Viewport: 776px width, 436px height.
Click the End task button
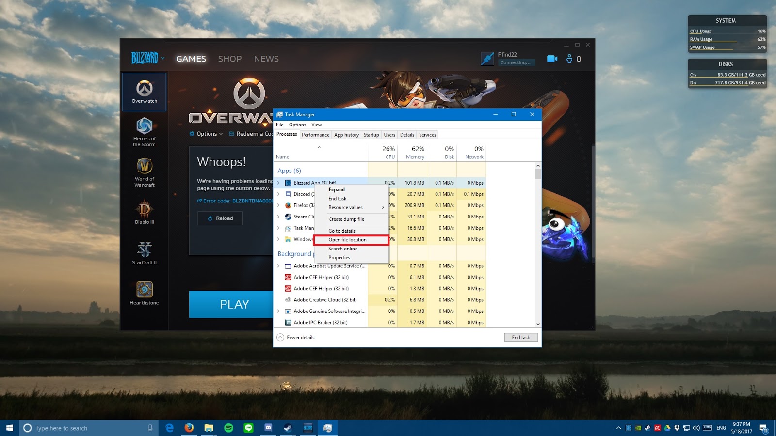521,337
